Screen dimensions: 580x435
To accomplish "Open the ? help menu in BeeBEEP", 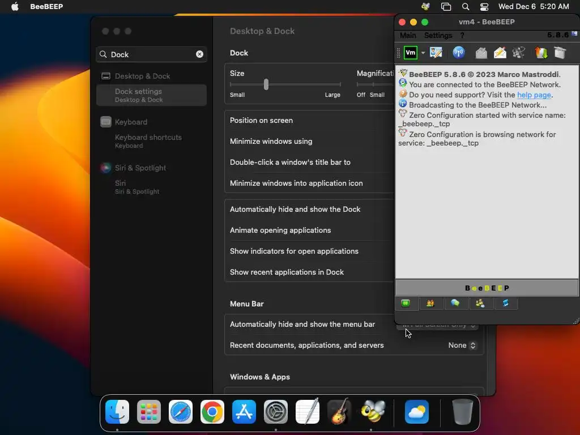I will 462,36.
